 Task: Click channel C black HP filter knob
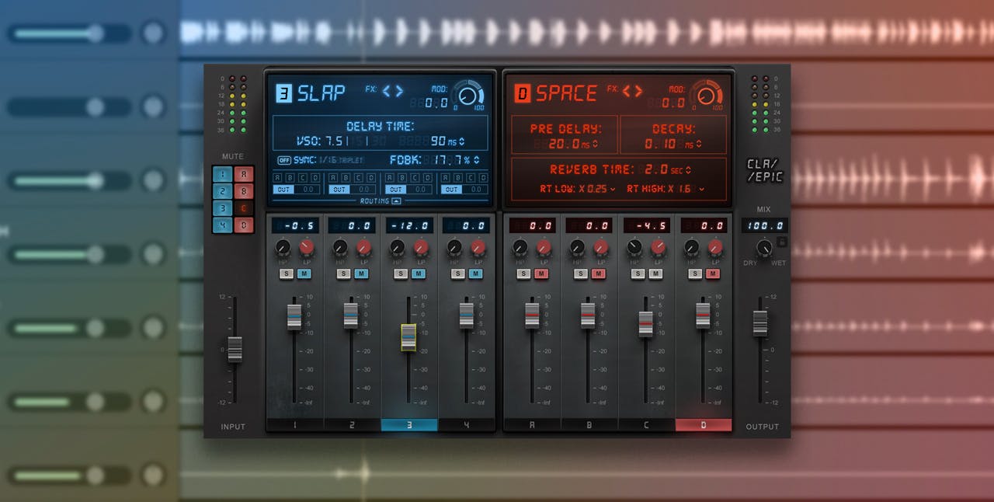tap(635, 249)
